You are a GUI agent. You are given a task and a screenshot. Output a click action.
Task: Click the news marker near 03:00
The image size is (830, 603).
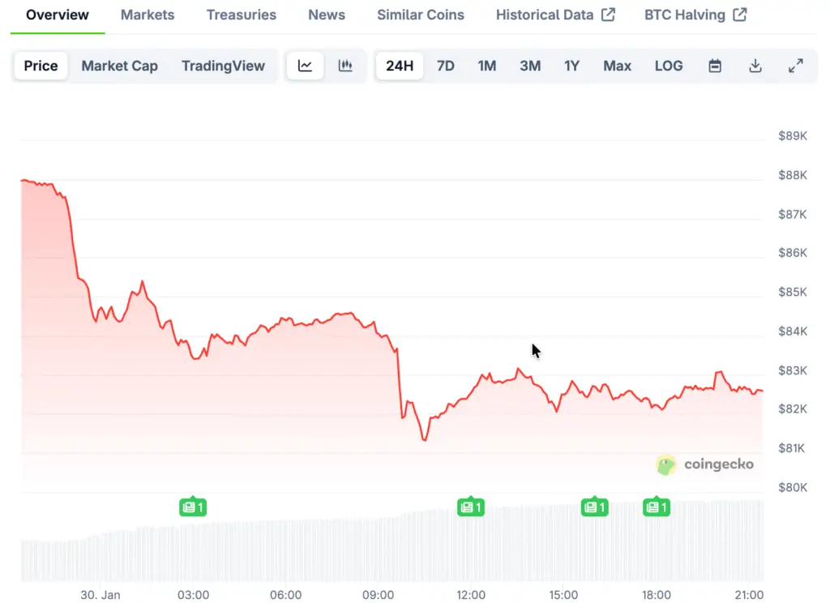[x=193, y=507]
